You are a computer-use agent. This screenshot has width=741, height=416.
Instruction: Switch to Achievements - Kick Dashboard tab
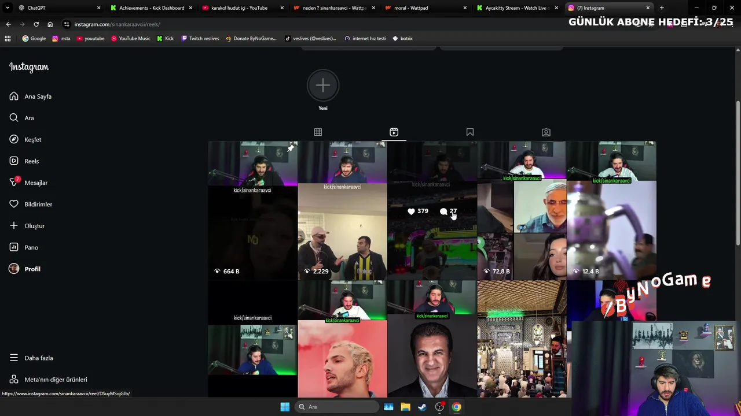(152, 8)
